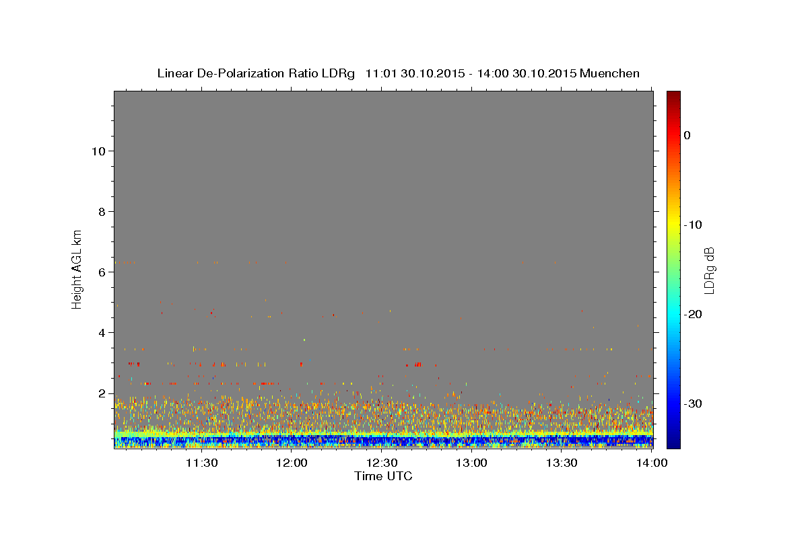
Task: Click the 'LDRg dB' colorbar label
Action: [x=708, y=270]
